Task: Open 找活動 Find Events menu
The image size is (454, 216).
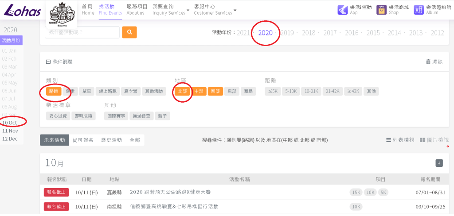Action: [110, 10]
